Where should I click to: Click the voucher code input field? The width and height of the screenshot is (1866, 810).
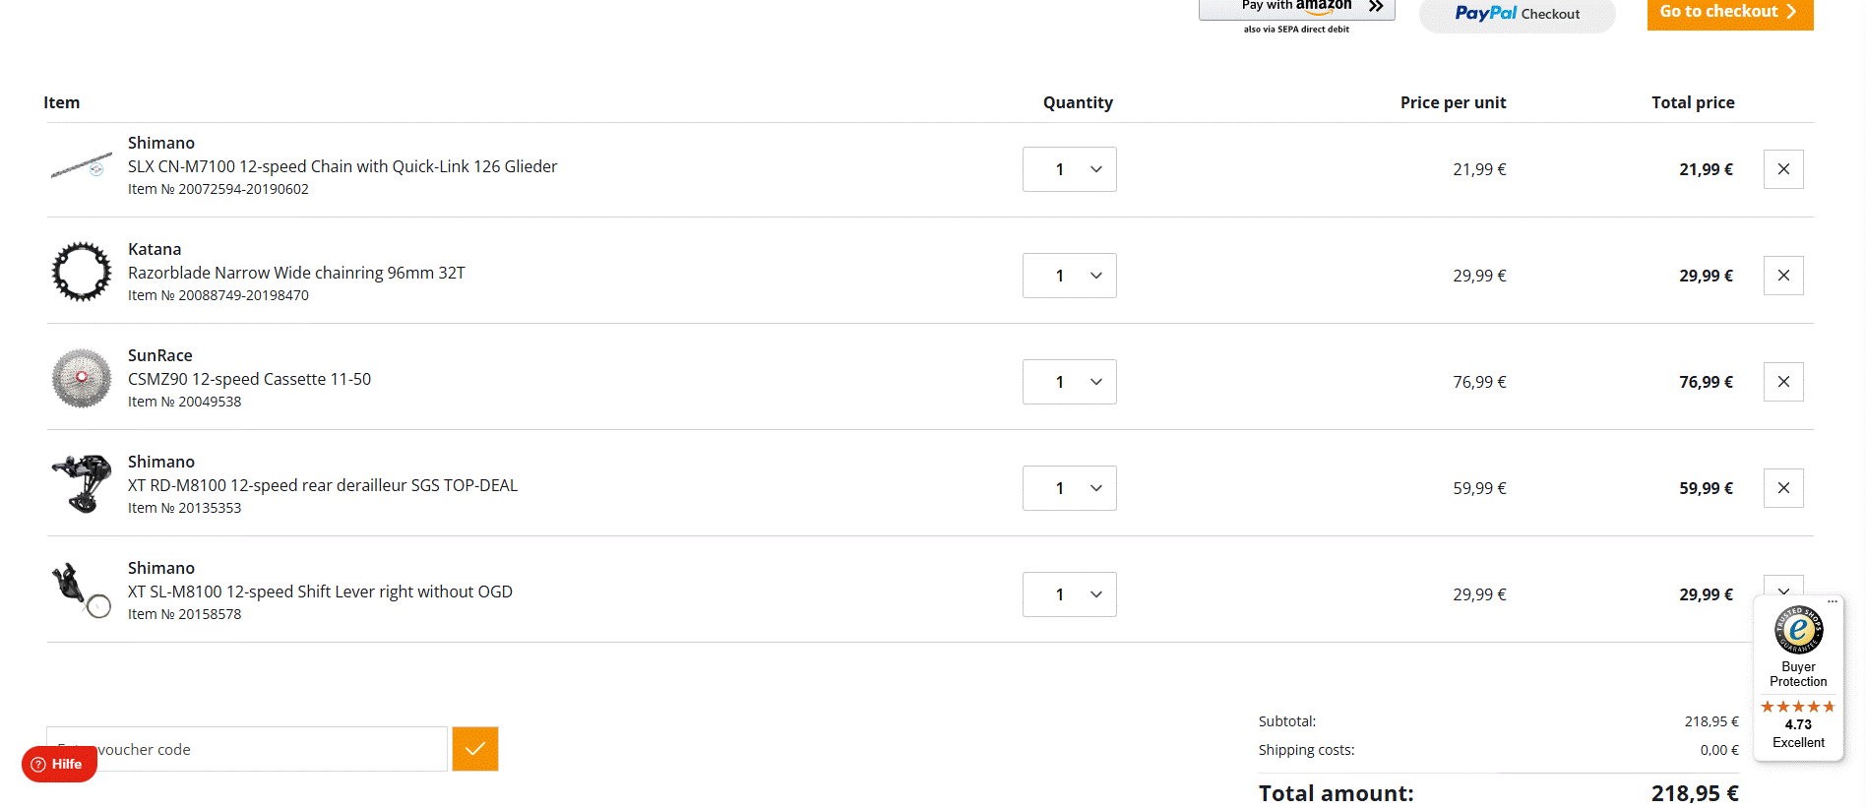point(247,749)
